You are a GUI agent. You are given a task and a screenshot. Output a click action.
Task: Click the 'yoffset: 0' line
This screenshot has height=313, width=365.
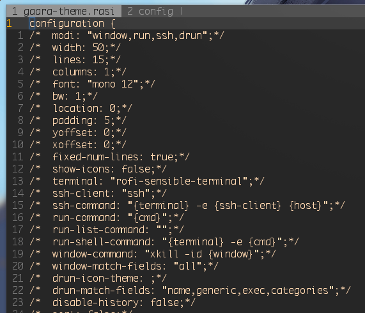point(78,133)
